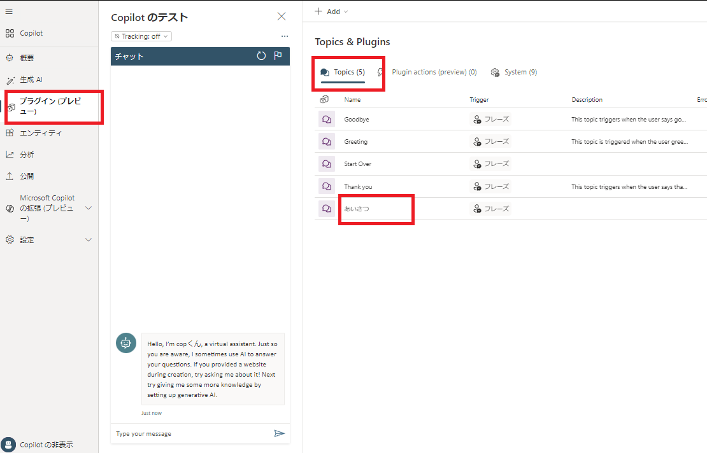Click the reset conversation icon in chat header
The height and width of the screenshot is (453, 707).
pyautogui.click(x=261, y=56)
